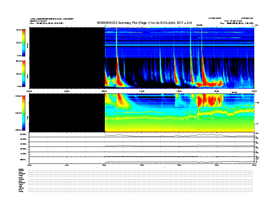Click the WIND/WAVES Summary Plot title text
The height and width of the screenshot is (212, 274).
(x=144, y=23)
